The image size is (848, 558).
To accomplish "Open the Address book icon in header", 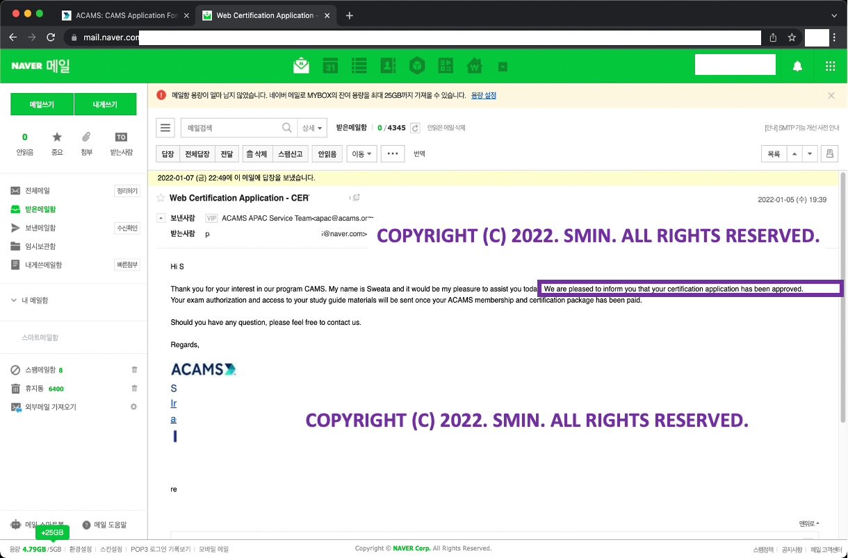I will (x=388, y=66).
